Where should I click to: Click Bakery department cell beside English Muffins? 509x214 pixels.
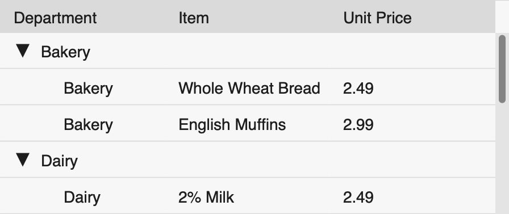[x=88, y=124]
